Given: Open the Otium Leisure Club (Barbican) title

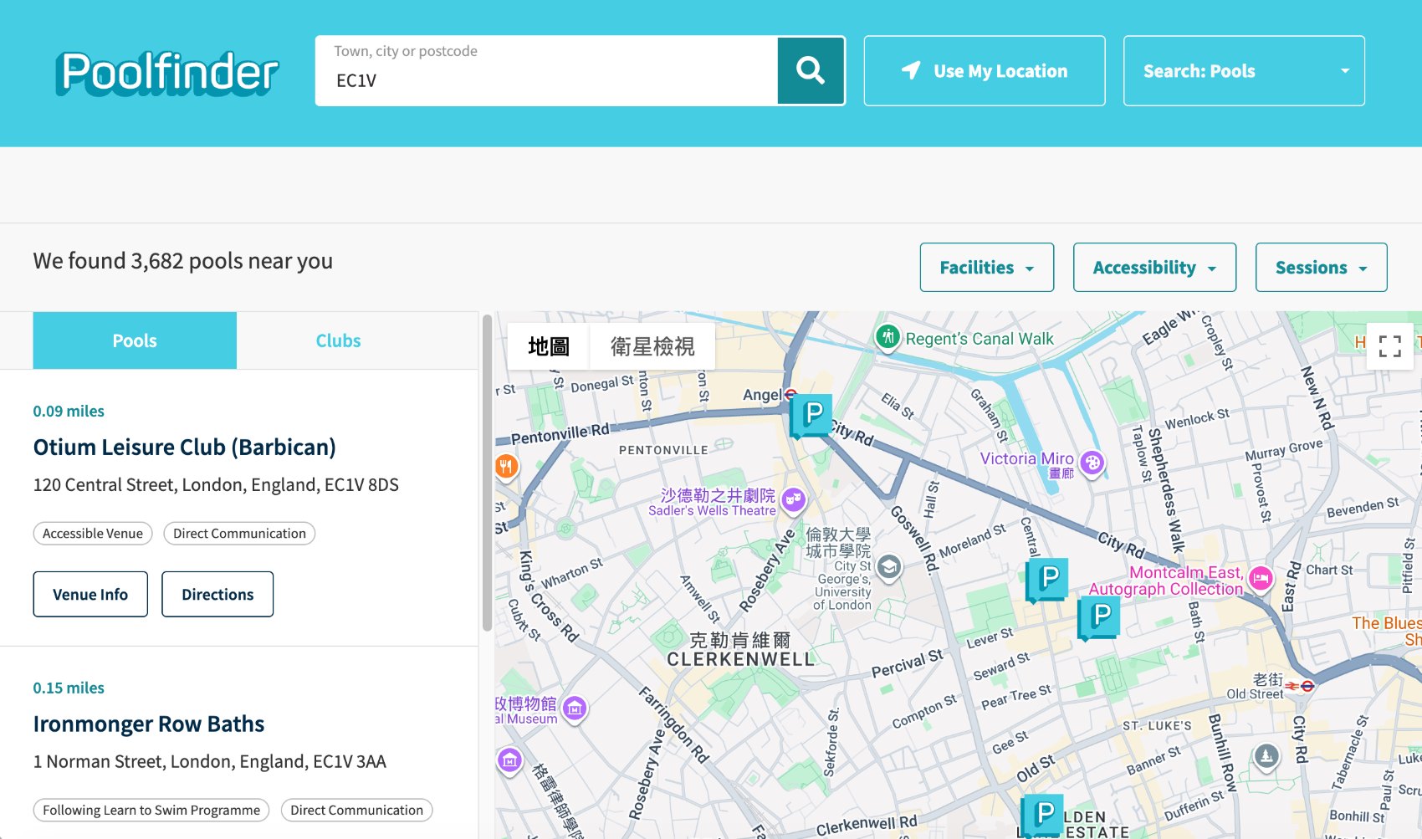Looking at the screenshot, I should (184, 447).
